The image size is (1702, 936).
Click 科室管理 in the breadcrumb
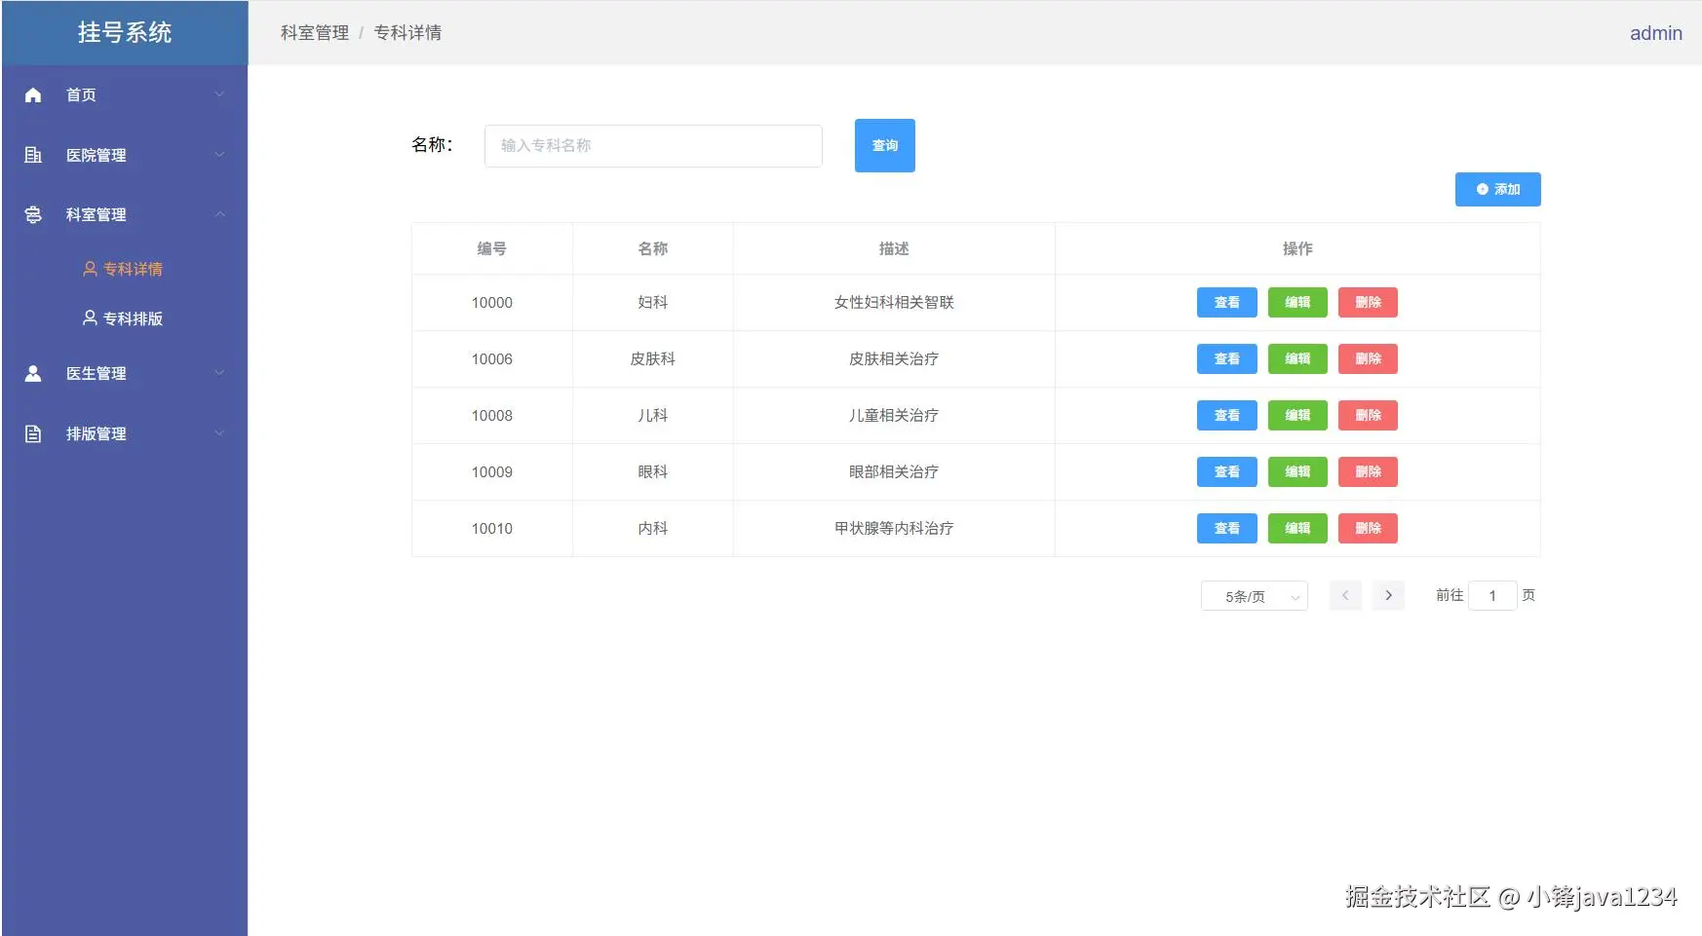(315, 33)
